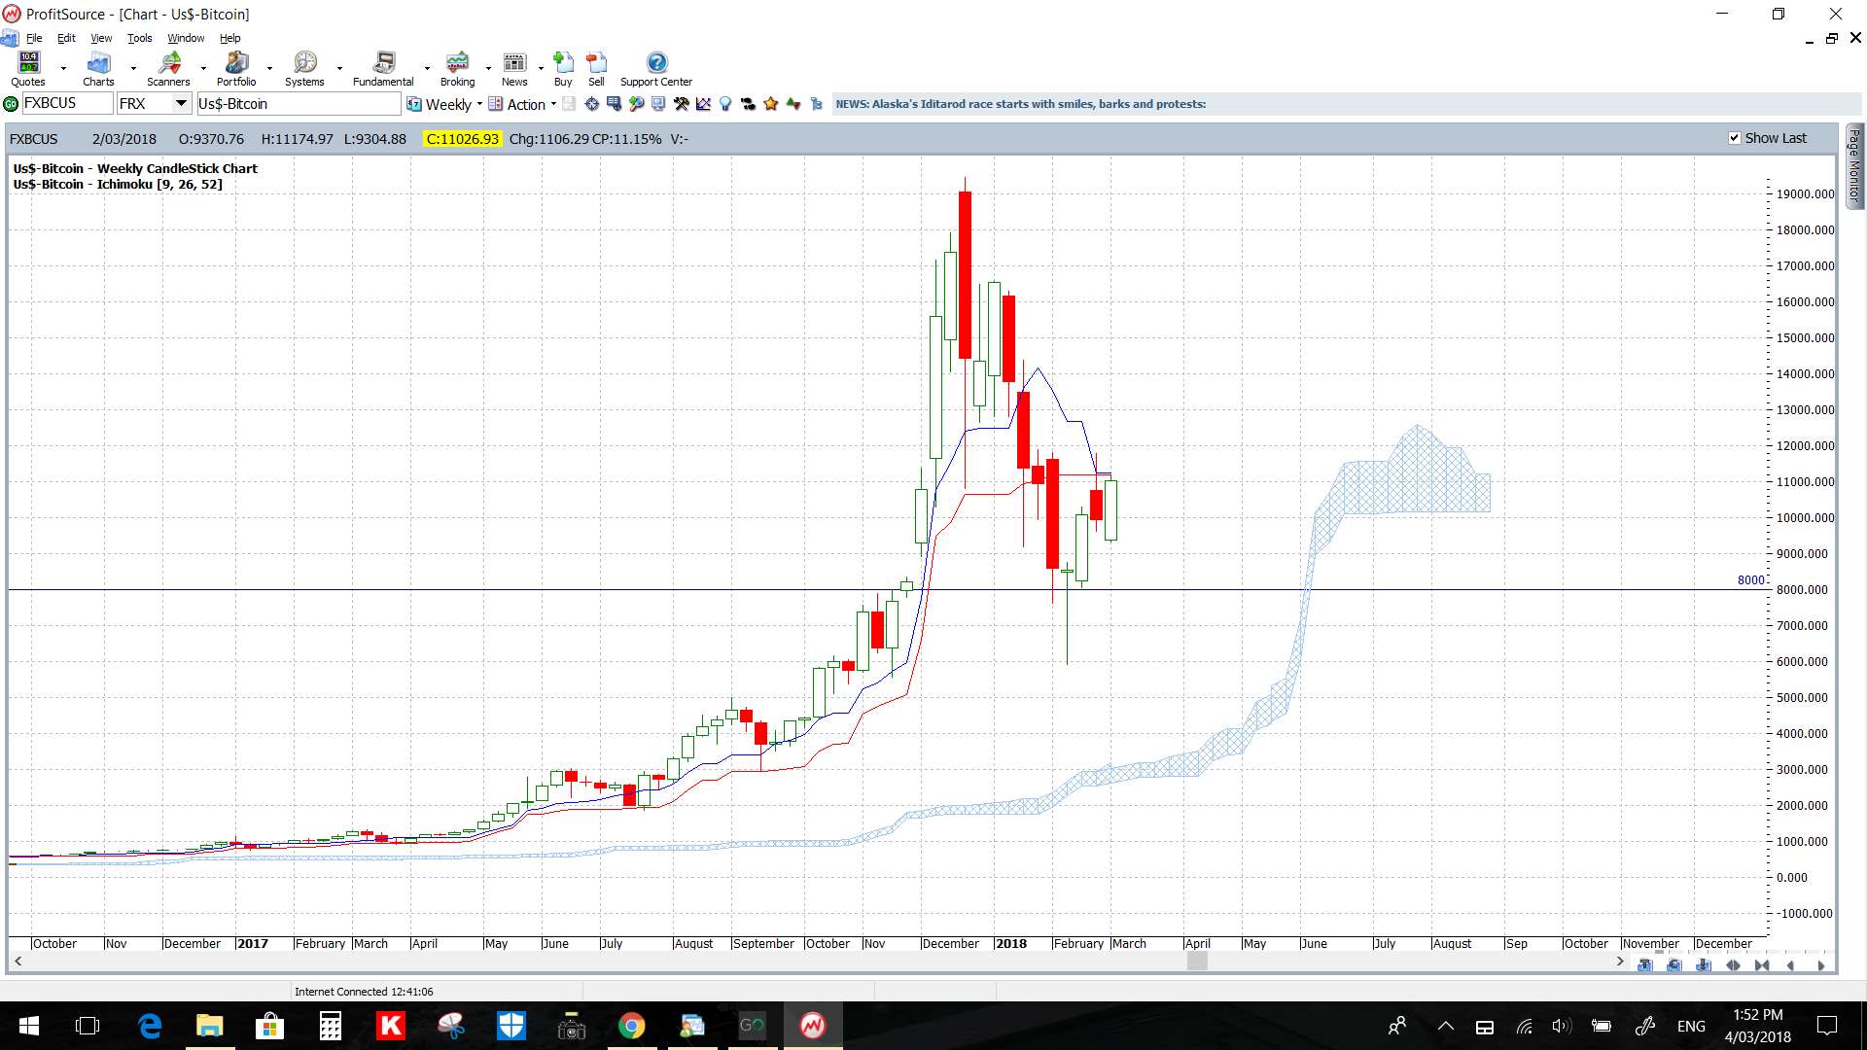The height and width of the screenshot is (1050, 1867).
Task: Open the Quotes module
Action: (28, 69)
